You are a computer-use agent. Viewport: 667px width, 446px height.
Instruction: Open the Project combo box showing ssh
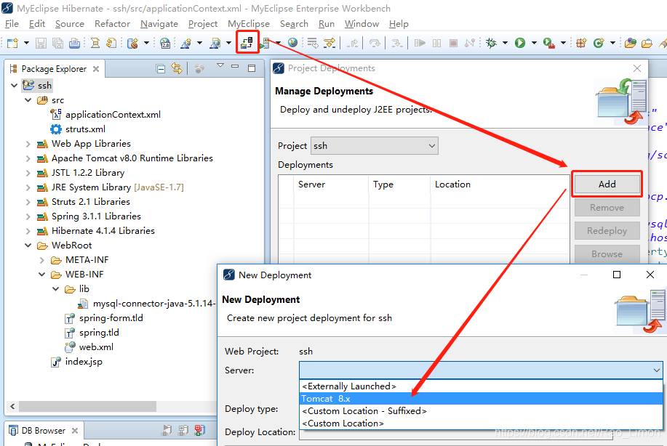coord(375,146)
